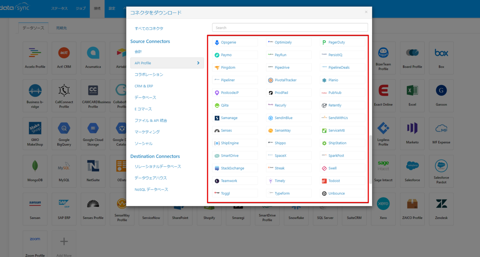480x257 pixels.
Task: Select the PostcodeJP connector
Action: (235, 93)
